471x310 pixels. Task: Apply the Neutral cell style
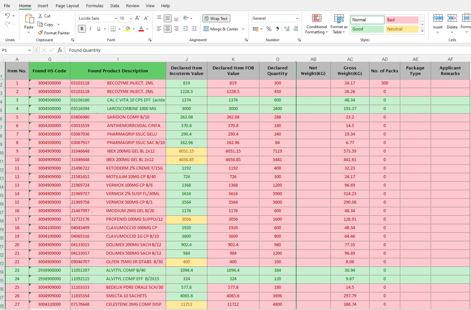tap(402, 29)
